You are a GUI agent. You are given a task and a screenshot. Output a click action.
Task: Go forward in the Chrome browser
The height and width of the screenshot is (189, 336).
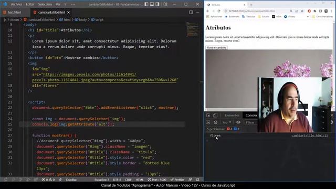pyautogui.click(x=213, y=11)
